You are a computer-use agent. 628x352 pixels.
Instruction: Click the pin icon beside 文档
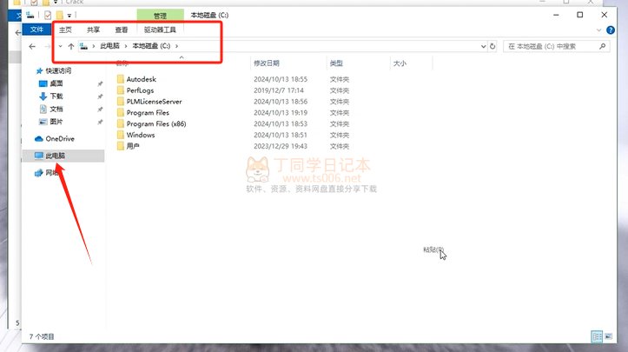point(100,110)
